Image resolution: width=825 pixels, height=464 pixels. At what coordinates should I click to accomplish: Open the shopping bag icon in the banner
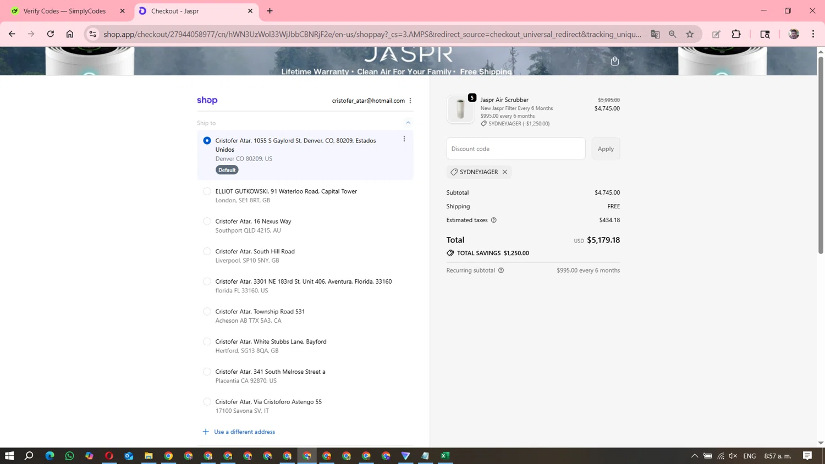[615, 61]
